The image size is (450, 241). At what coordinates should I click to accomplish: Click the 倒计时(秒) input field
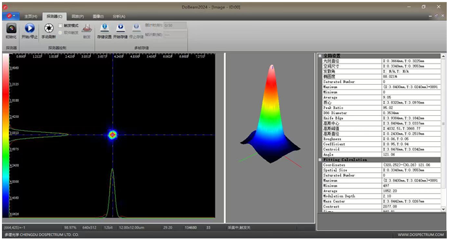pyautogui.click(x=175, y=25)
